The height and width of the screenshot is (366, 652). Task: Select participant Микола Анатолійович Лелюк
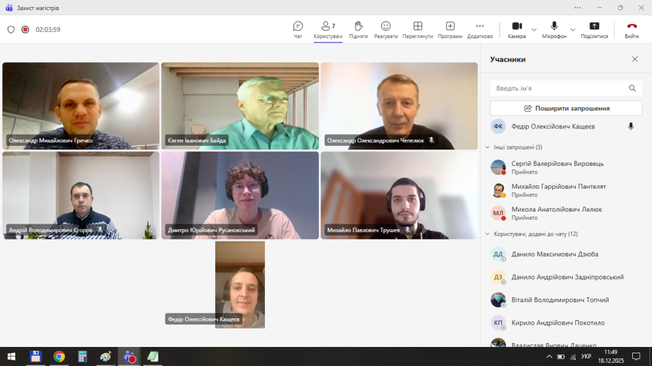tap(566, 213)
